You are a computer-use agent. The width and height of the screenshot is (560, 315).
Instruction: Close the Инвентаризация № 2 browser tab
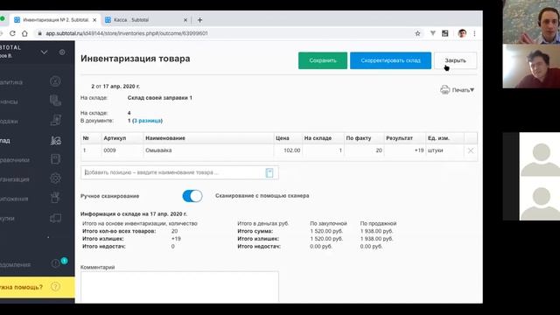pyautogui.click(x=94, y=20)
